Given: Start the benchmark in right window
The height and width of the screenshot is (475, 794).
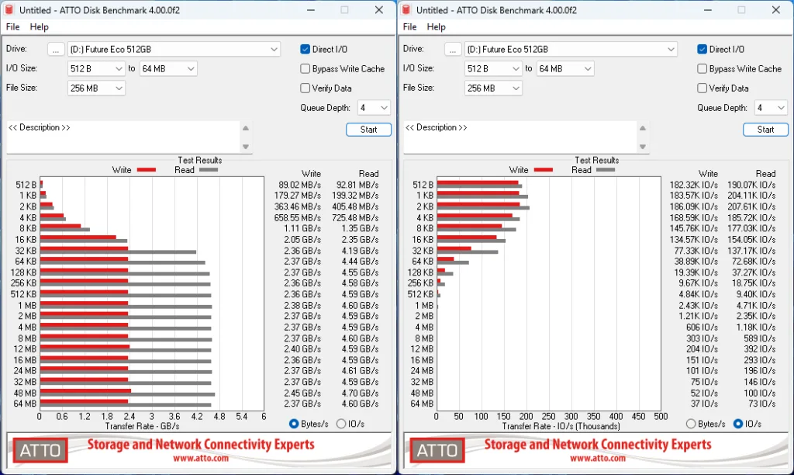Looking at the screenshot, I should point(765,130).
